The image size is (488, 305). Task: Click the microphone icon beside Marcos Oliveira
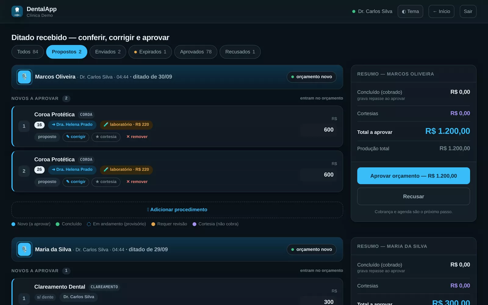pyautogui.click(x=24, y=77)
